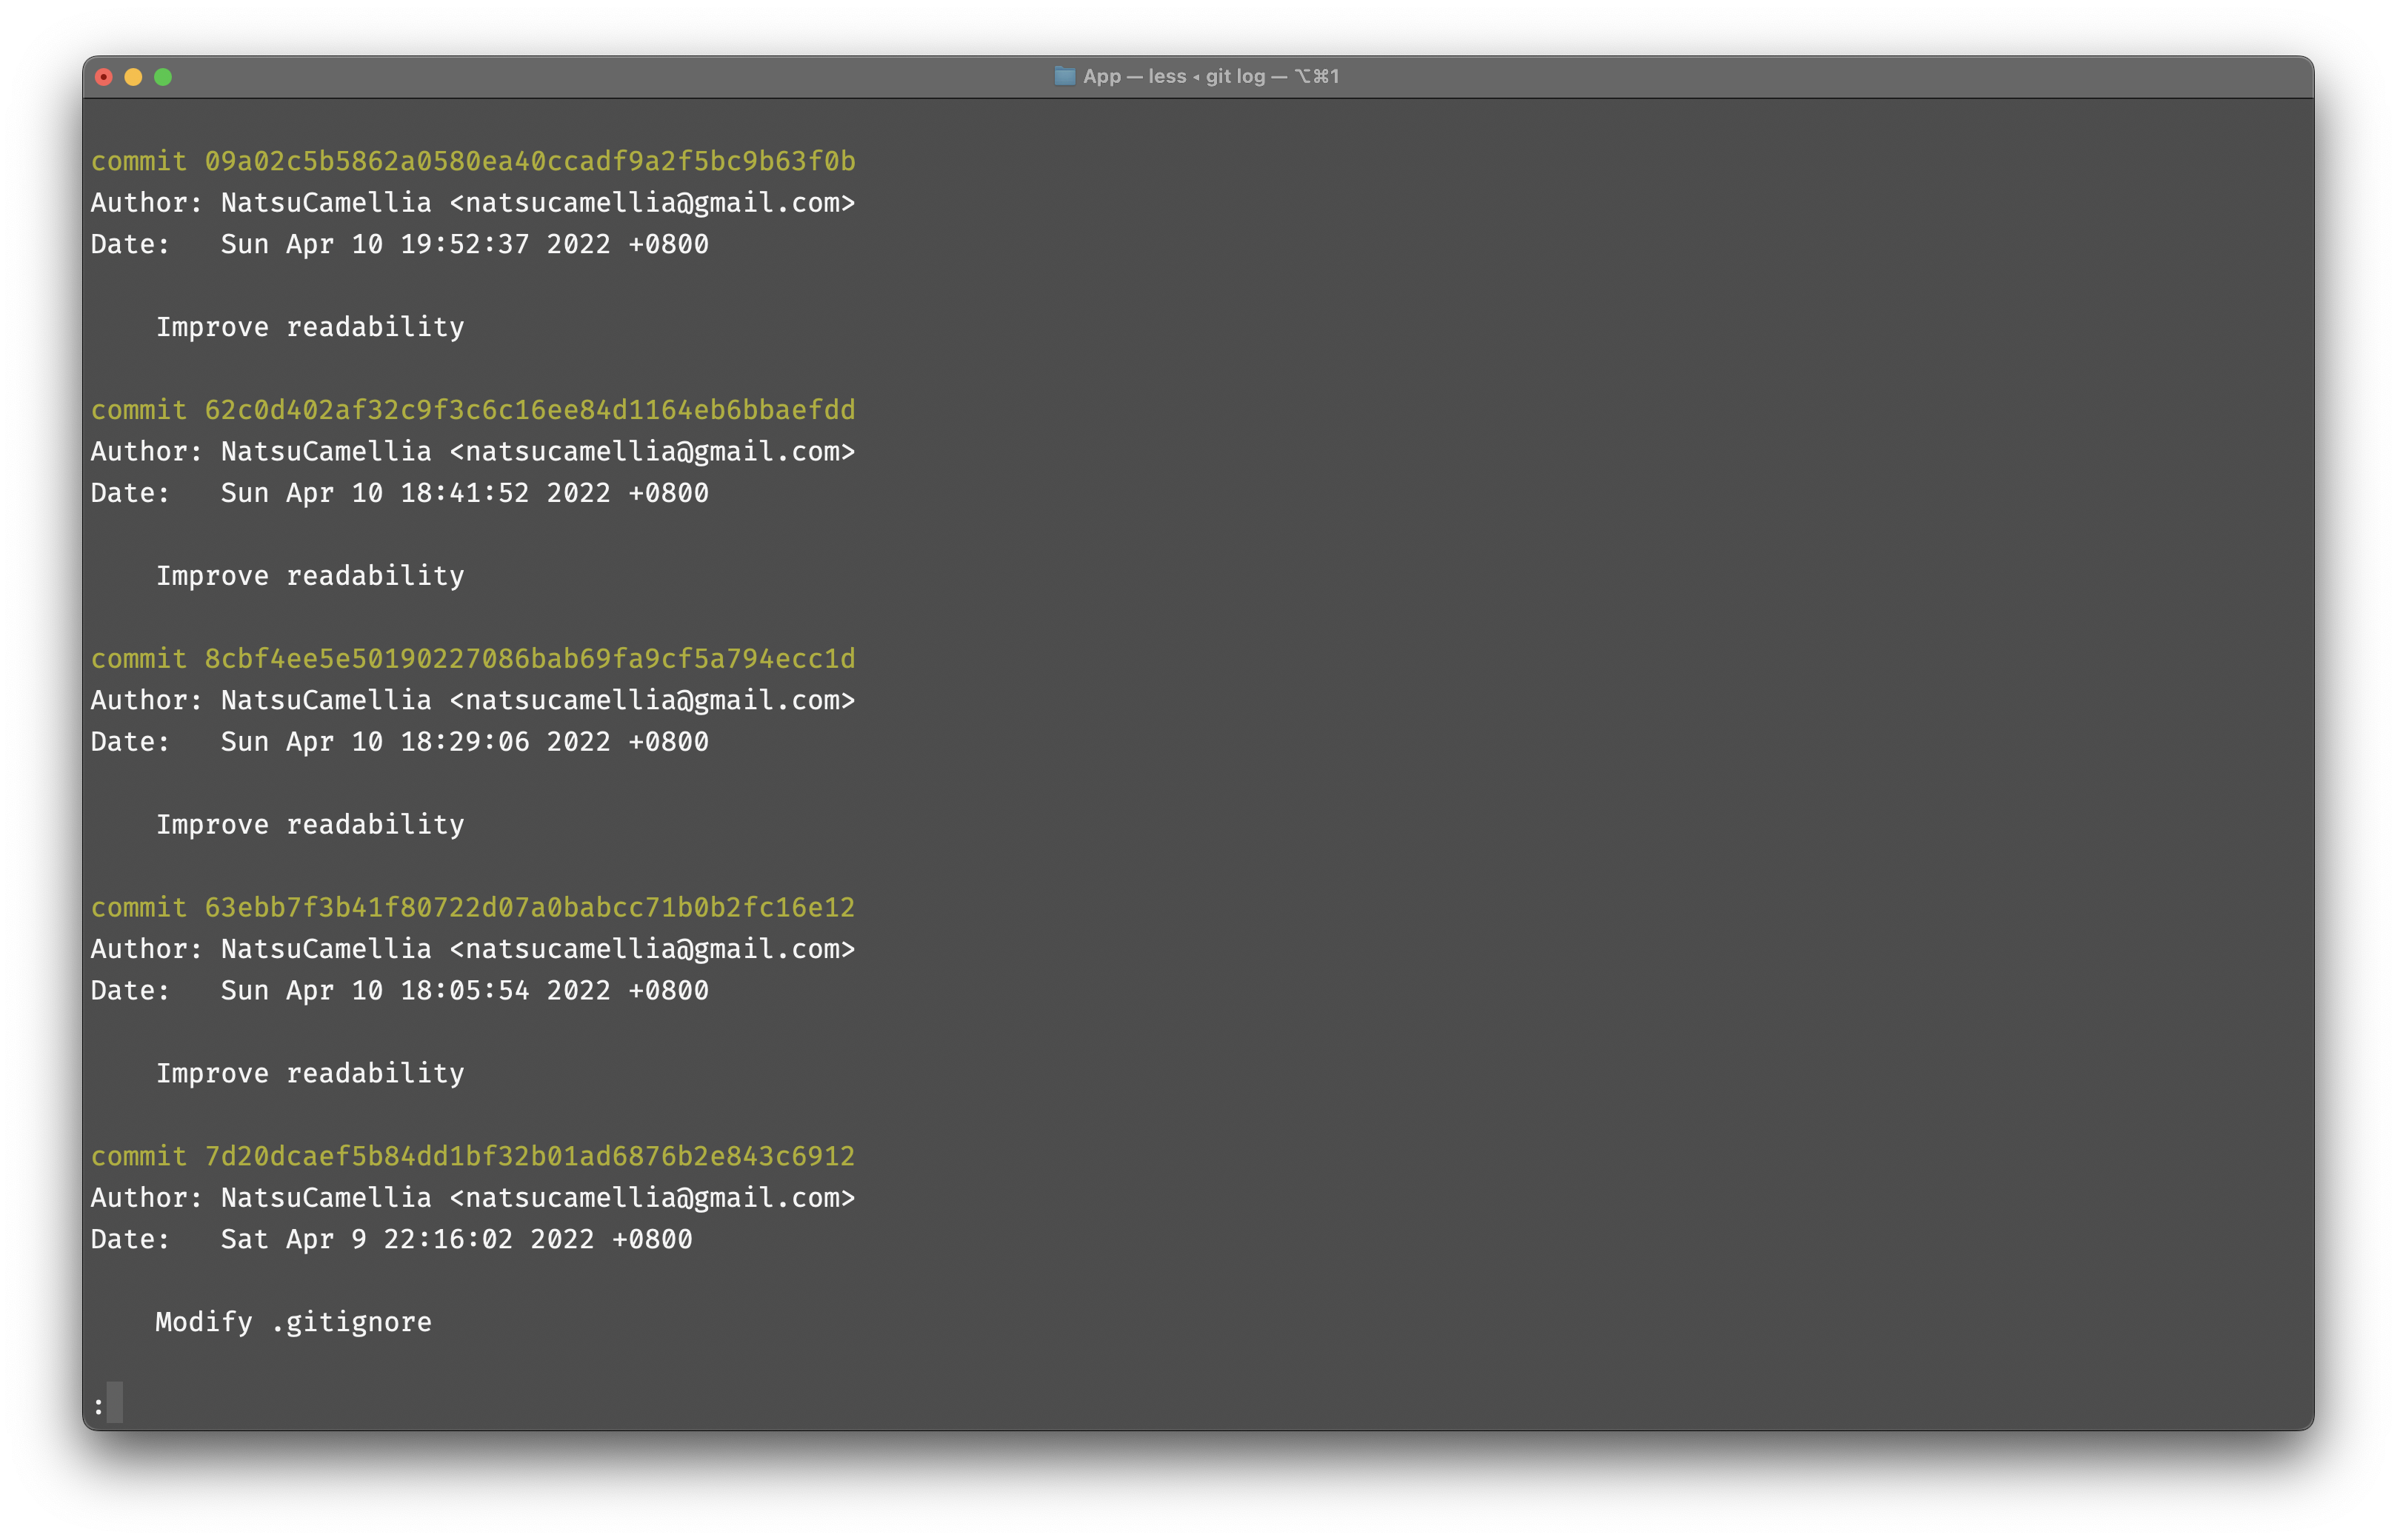This screenshot has height=1540, width=2397.
Task: Click the date 'Sun Apr 10 18:05:54 2022 +0800'
Action: 465,991
